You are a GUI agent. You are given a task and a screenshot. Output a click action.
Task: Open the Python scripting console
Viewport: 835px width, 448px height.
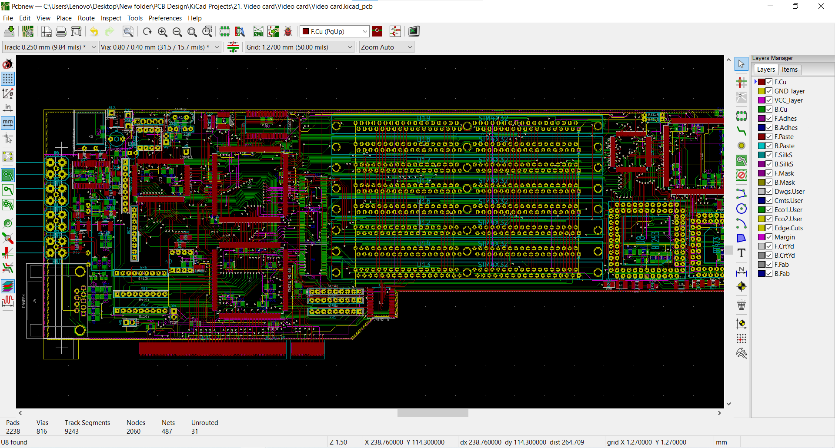point(414,31)
